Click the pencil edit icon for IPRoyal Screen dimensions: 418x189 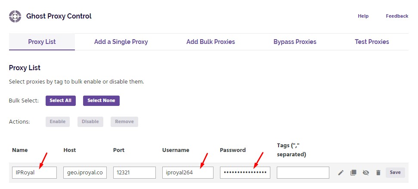click(x=341, y=173)
